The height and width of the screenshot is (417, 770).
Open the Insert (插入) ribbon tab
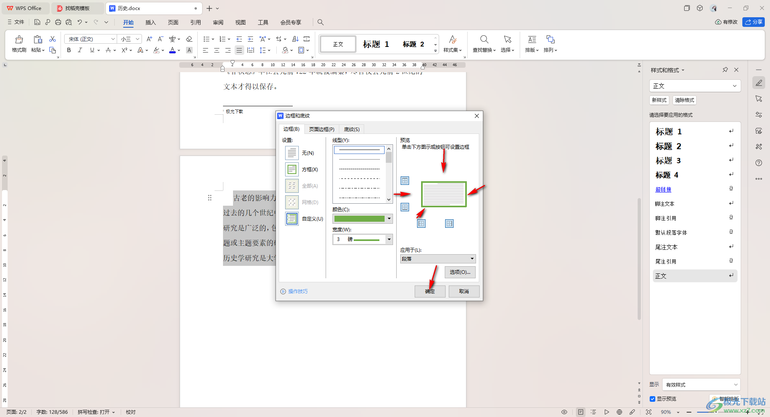(x=150, y=22)
